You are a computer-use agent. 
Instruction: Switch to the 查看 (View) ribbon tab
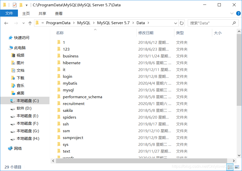[x=59, y=14]
